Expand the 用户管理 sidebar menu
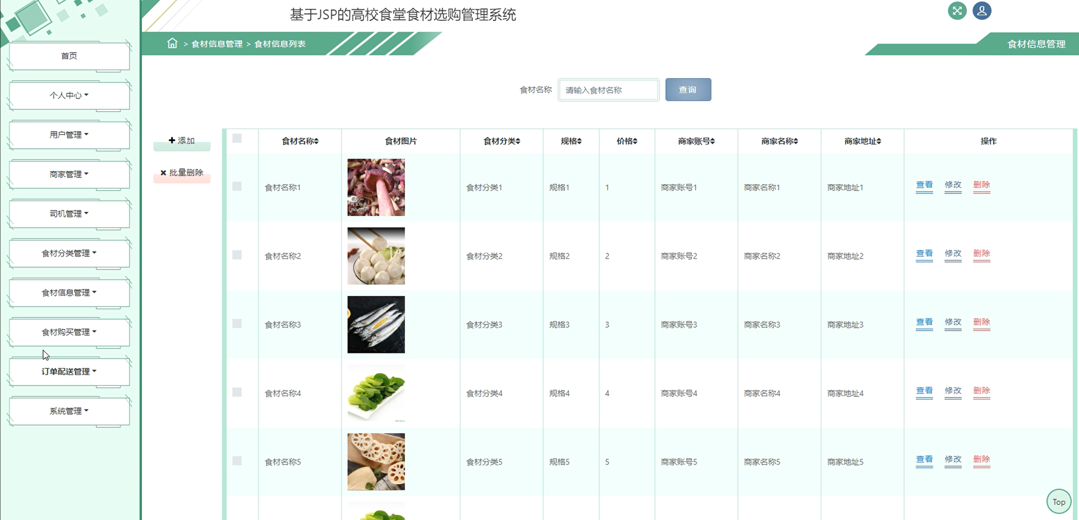1079x520 pixels. [69, 135]
